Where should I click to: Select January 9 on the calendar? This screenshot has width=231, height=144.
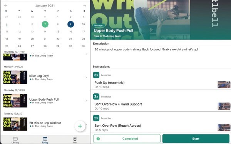tap(71, 24)
